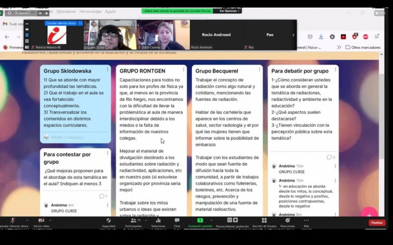393x245 pixels.
Task: Click comment count 7 on Para contestar card
Action: tap(103, 196)
